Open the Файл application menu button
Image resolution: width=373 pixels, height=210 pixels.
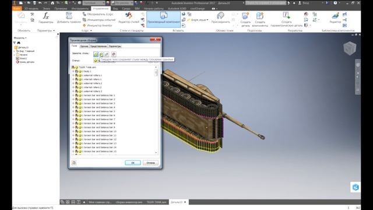[17, 9]
